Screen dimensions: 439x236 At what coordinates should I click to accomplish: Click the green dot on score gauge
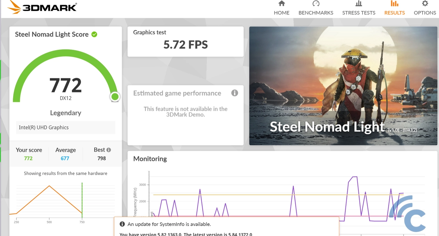click(x=115, y=96)
